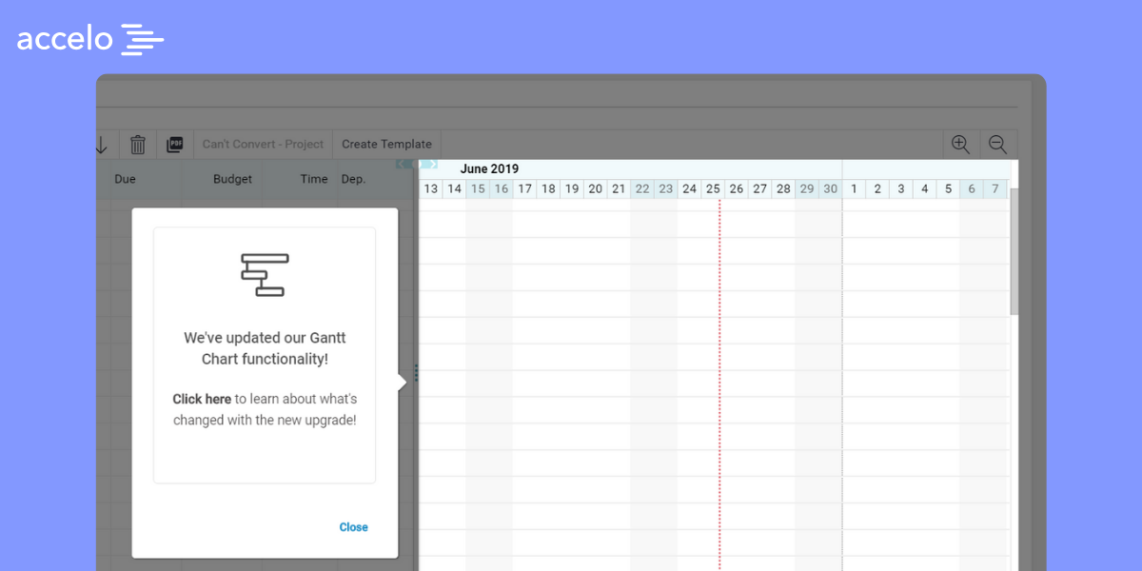Select day 18 in timeline header

click(x=548, y=188)
